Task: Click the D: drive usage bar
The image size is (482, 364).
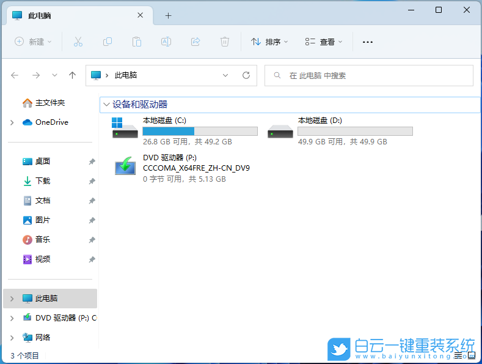Action: click(x=355, y=132)
